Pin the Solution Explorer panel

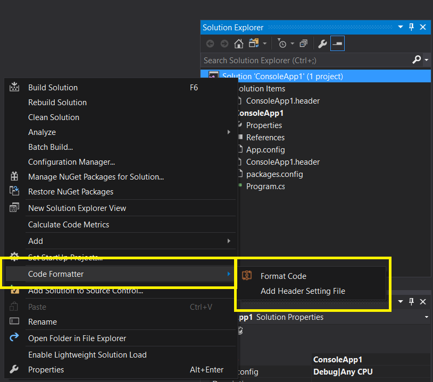click(x=411, y=27)
